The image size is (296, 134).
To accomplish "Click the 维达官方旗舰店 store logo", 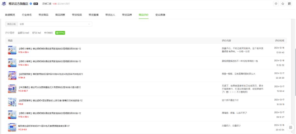I will click(x=4, y=4).
